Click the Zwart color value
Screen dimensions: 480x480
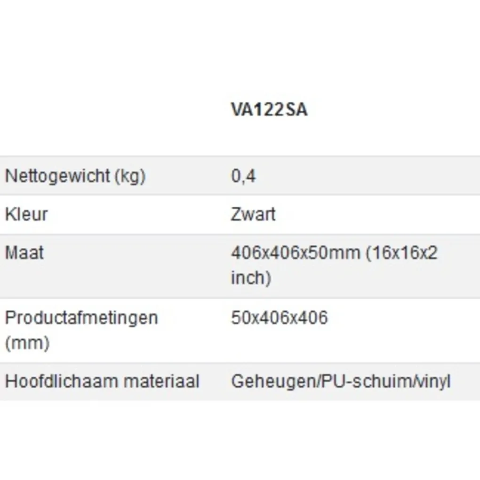(x=253, y=214)
